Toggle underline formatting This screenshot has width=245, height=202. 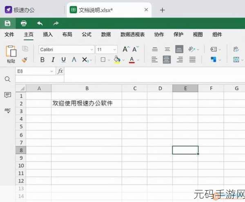click(x=63, y=60)
